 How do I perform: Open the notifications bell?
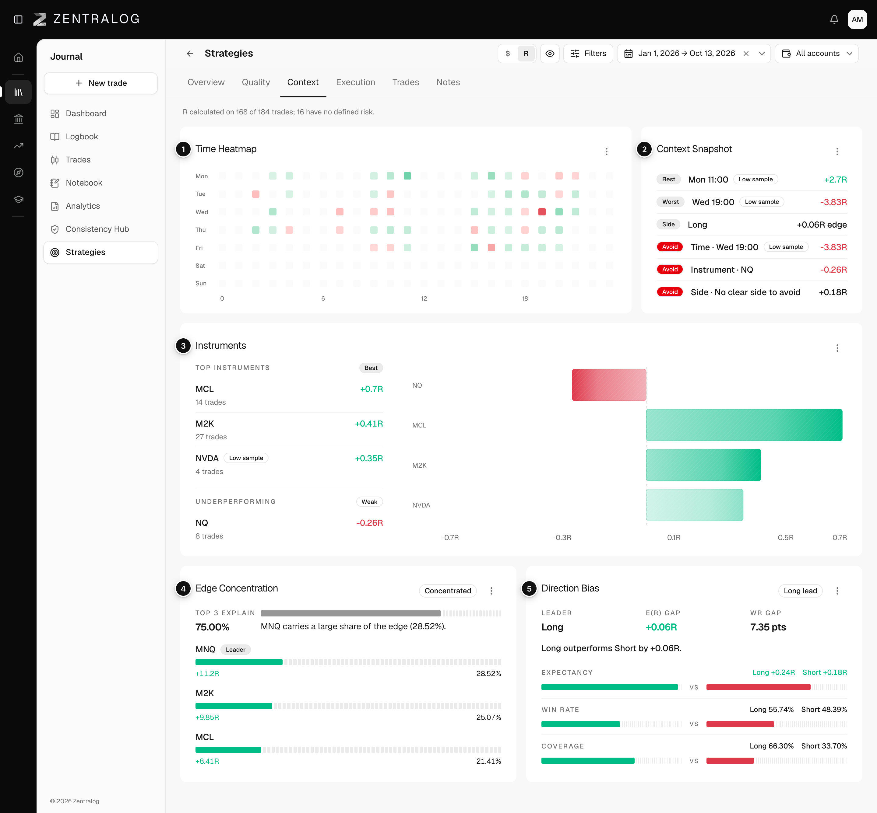[834, 19]
